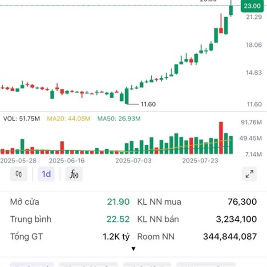Click the tallest red volume bar
The height and width of the screenshot is (267, 267).
tap(221, 138)
